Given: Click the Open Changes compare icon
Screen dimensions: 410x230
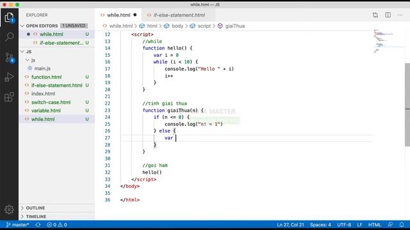Looking at the screenshot, I should 375,15.
